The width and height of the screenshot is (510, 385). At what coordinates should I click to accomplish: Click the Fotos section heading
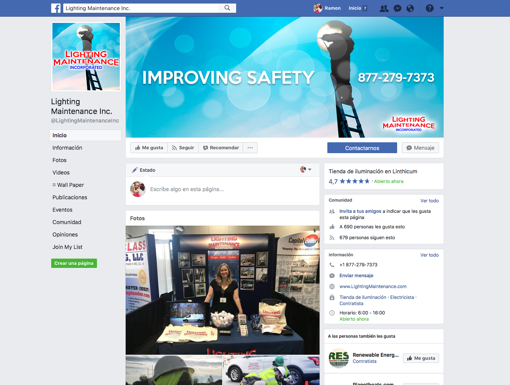coord(138,218)
